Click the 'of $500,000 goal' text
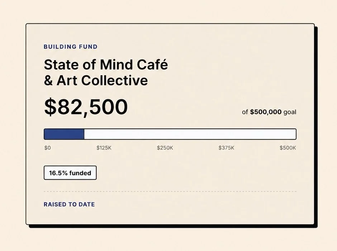The height and width of the screenshot is (251, 337). tap(269, 112)
